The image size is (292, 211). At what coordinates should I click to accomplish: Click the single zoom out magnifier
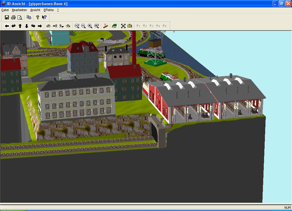(84, 26)
